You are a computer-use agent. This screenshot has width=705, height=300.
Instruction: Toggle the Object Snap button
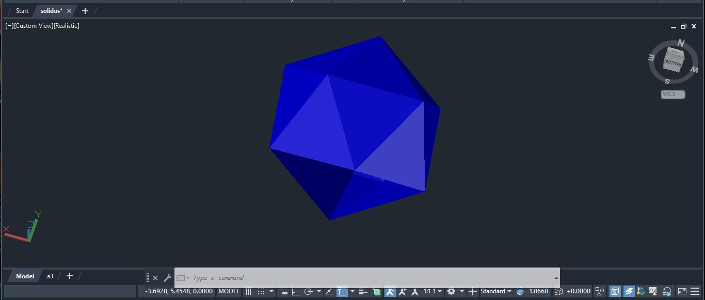[x=342, y=291]
